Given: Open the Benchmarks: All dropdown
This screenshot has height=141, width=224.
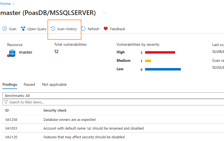Looking at the screenshot, I should (x=113, y=96).
